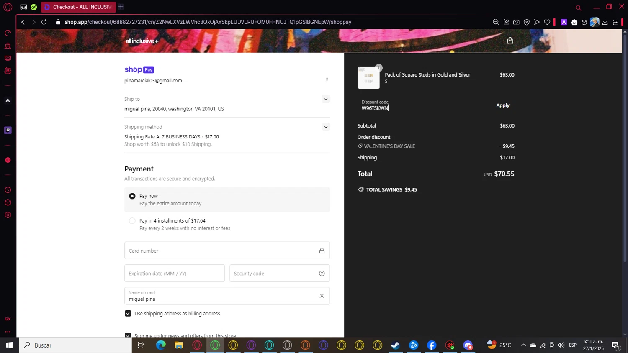
Task: Open the three-dot account options menu
Action: click(x=327, y=80)
